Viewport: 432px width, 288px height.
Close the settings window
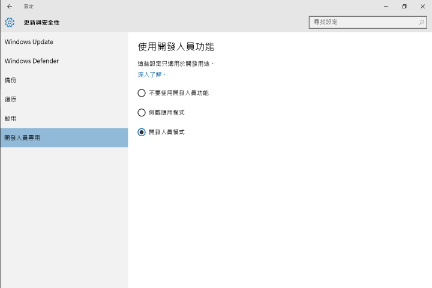pos(422,7)
